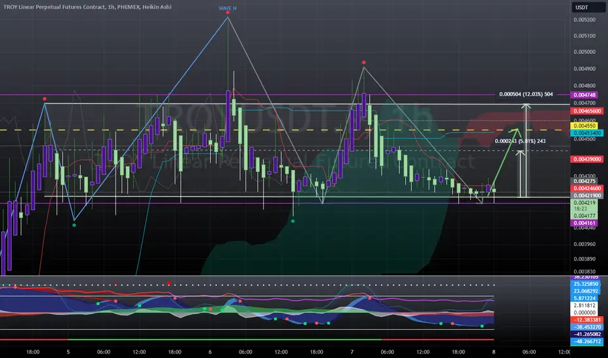Click the red 0.00439000 price label

[x=586, y=159]
